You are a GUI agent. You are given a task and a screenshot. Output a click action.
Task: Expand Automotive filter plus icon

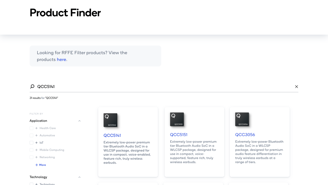[36, 135]
